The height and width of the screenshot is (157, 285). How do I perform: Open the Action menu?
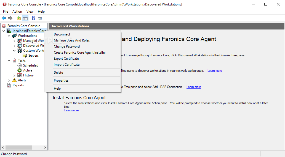pos(17,11)
